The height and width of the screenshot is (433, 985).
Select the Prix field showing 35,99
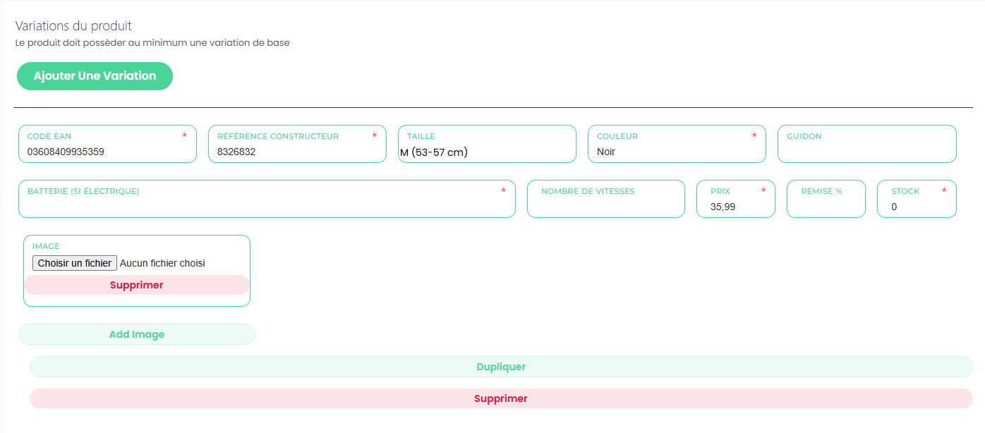point(735,207)
